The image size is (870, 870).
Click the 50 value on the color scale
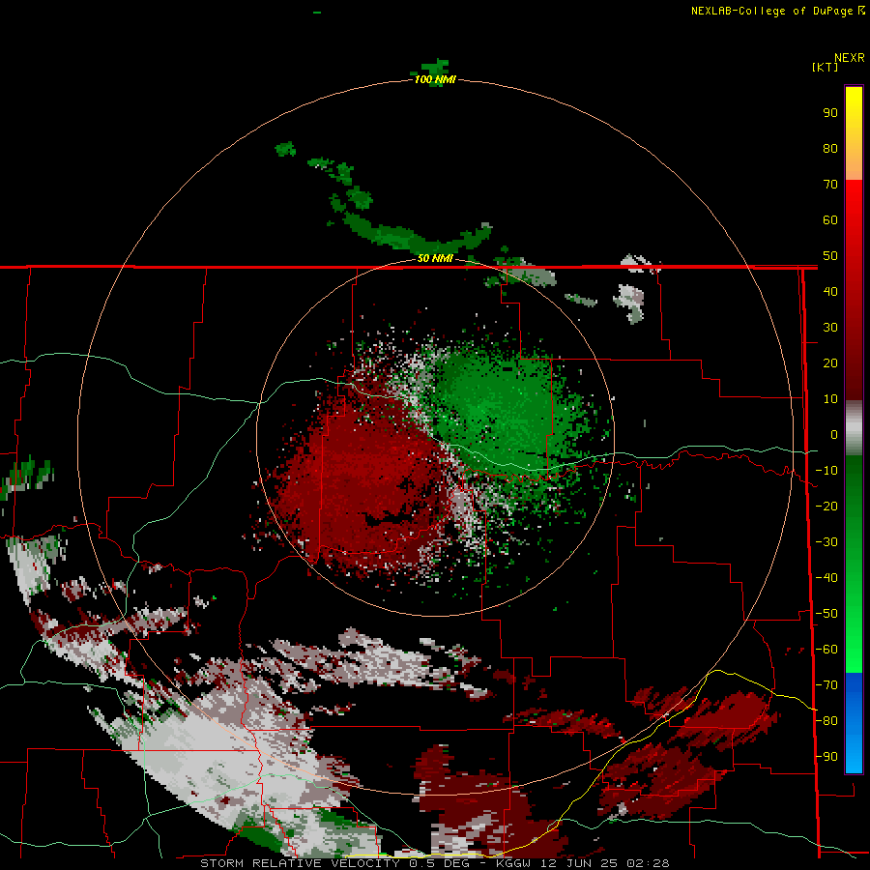coord(830,256)
